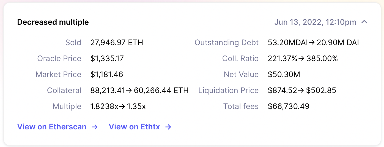The image size is (384, 147).
Task: Click the arrow icon beside Etherscan
Action: 95,127
